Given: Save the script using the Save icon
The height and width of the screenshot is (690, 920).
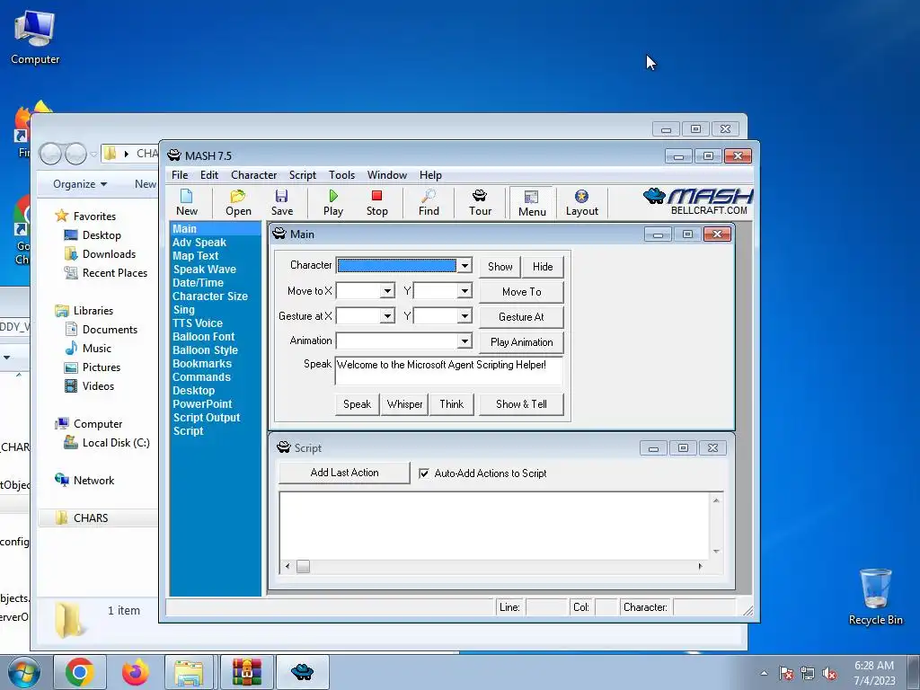Looking at the screenshot, I should tap(281, 202).
